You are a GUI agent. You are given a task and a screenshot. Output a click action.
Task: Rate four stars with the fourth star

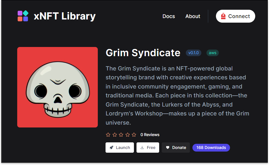click(x=127, y=135)
